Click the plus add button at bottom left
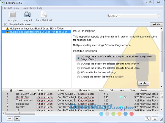Screen dimensions: 165x123 17,118
